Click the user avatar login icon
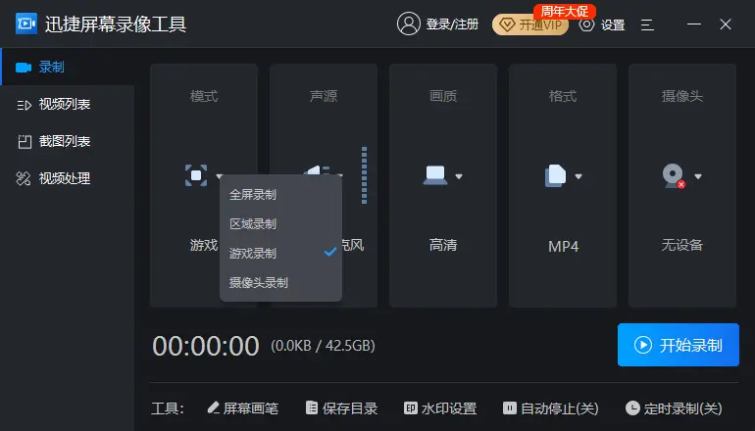This screenshot has height=431, width=755. coord(408,24)
